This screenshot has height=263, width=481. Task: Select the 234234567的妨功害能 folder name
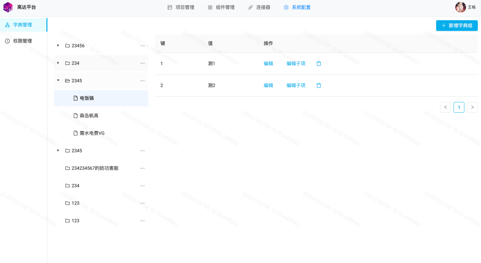(95, 168)
